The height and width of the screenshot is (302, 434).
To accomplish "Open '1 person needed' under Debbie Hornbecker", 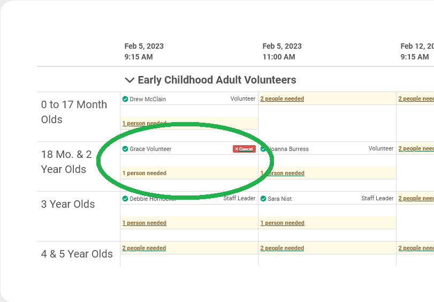I will [144, 223].
